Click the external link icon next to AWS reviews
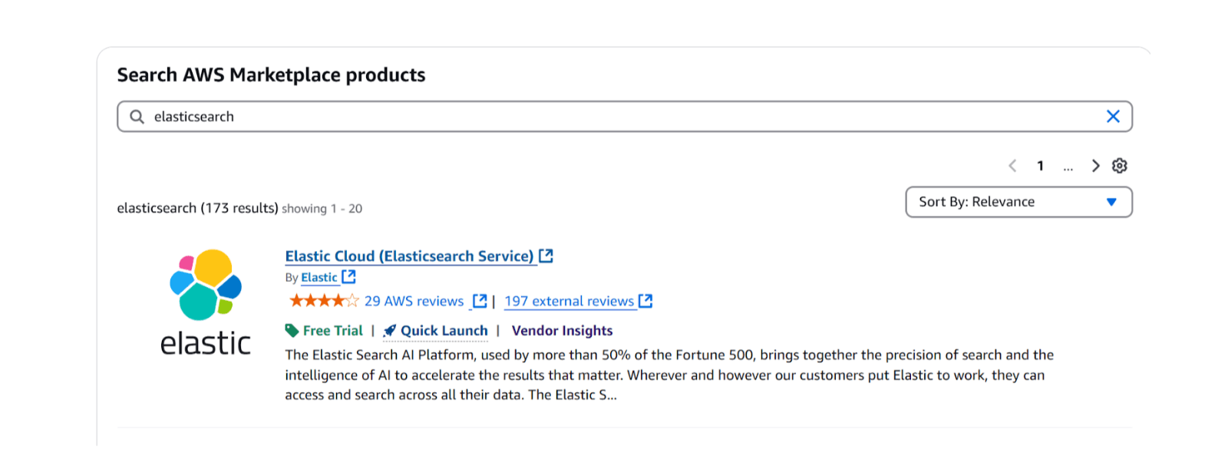 pyautogui.click(x=480, y=301)
